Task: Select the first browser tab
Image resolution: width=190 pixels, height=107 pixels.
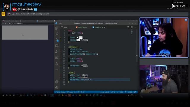Action: point(10,21)
